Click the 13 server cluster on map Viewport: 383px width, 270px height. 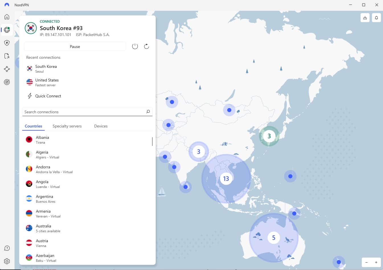tap(226, 179)
